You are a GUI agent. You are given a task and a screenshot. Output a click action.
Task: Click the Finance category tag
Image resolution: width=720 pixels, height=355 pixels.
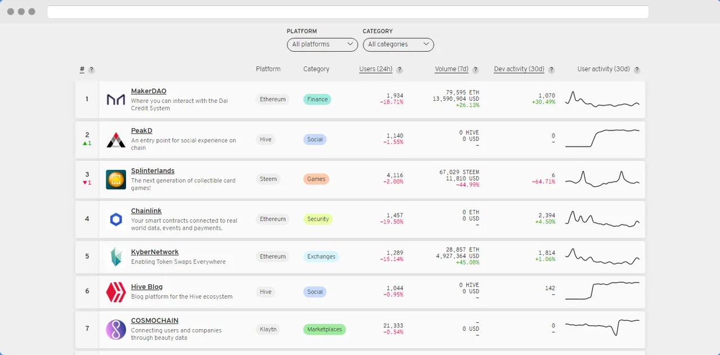coord(317,100)
